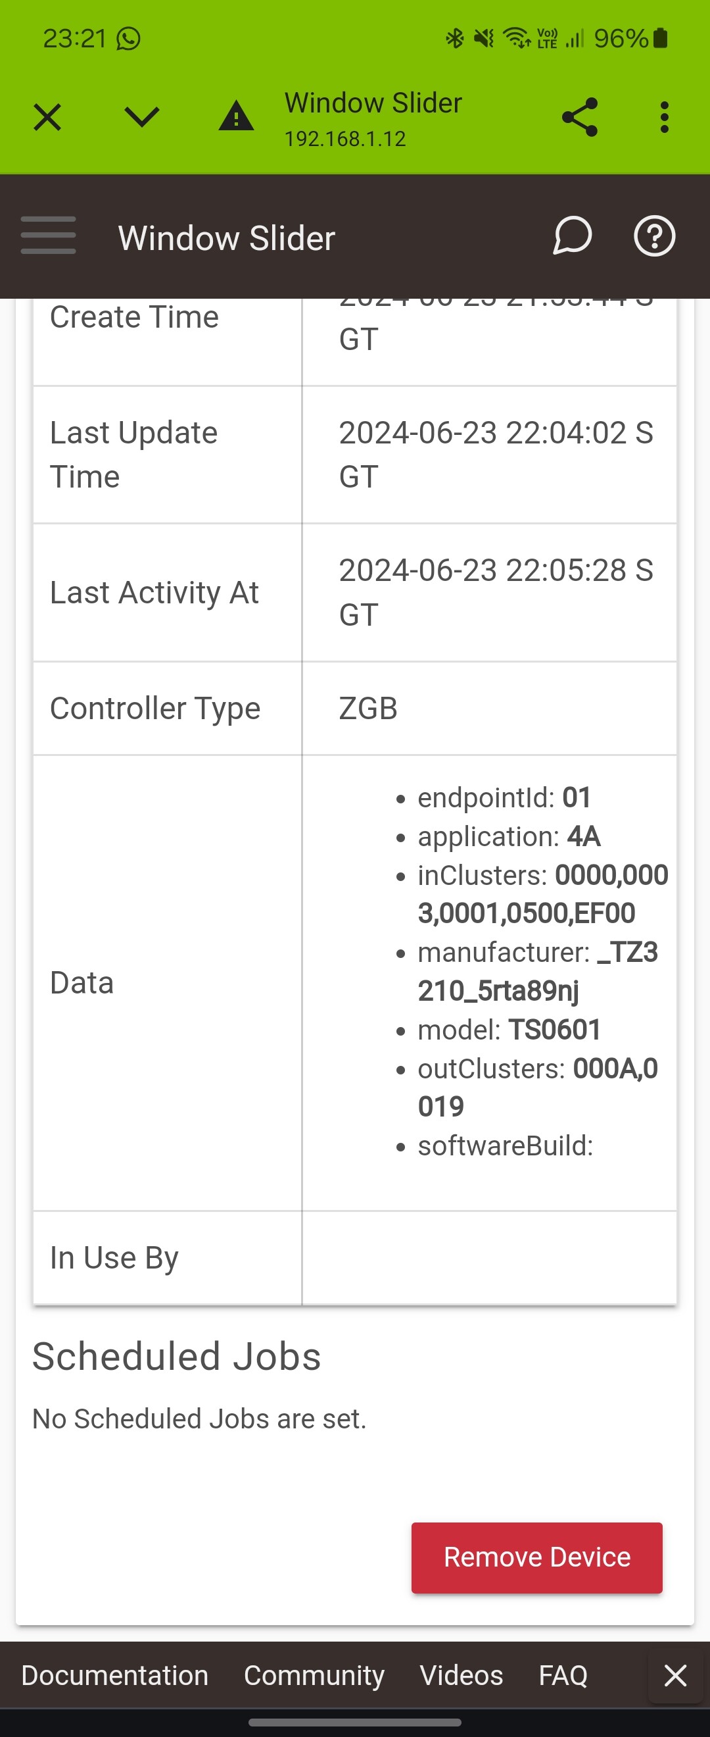The height and width of the screenshot is (1737, 710).
Task: Tap the warning triangle security icon
Action: click(x=236, y=116)
